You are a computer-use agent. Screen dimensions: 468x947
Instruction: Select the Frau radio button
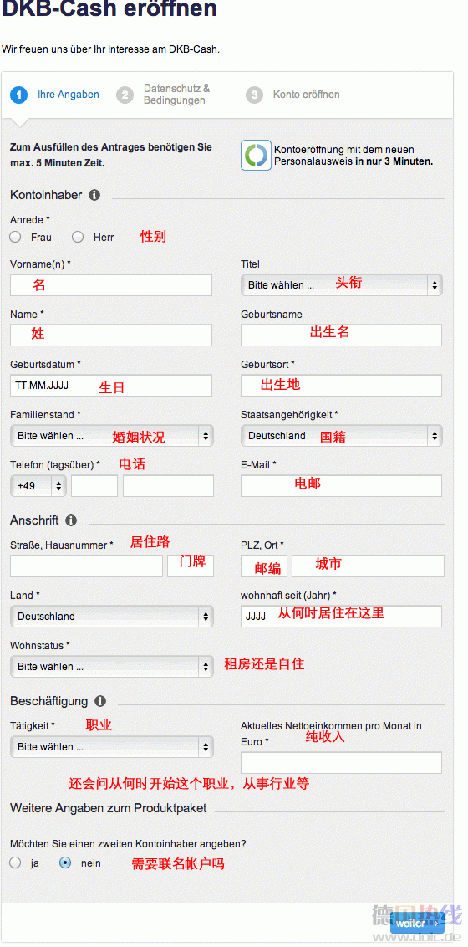(16, 238)
